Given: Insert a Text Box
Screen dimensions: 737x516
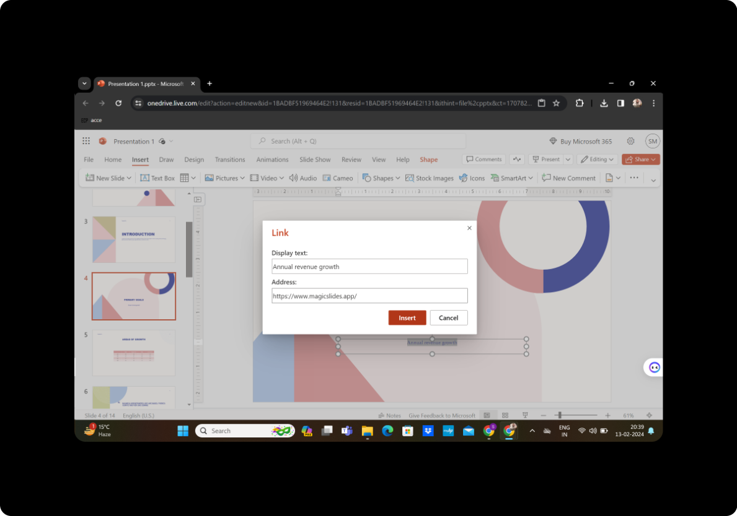Looking at the screenshot, I should [157, 178].
